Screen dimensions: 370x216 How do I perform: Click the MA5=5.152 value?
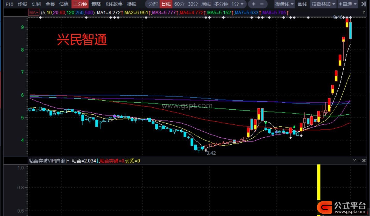click(220, 12)
